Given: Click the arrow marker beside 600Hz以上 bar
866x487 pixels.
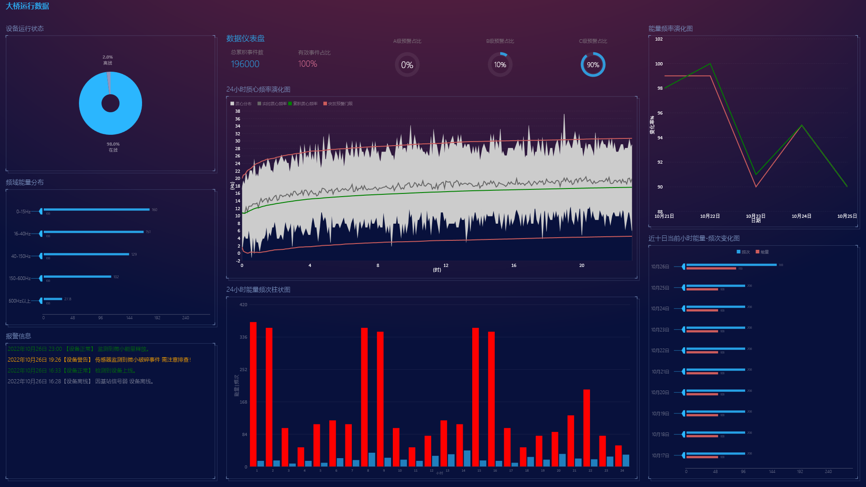Looking at the screenshot, I should click(41, 301).
